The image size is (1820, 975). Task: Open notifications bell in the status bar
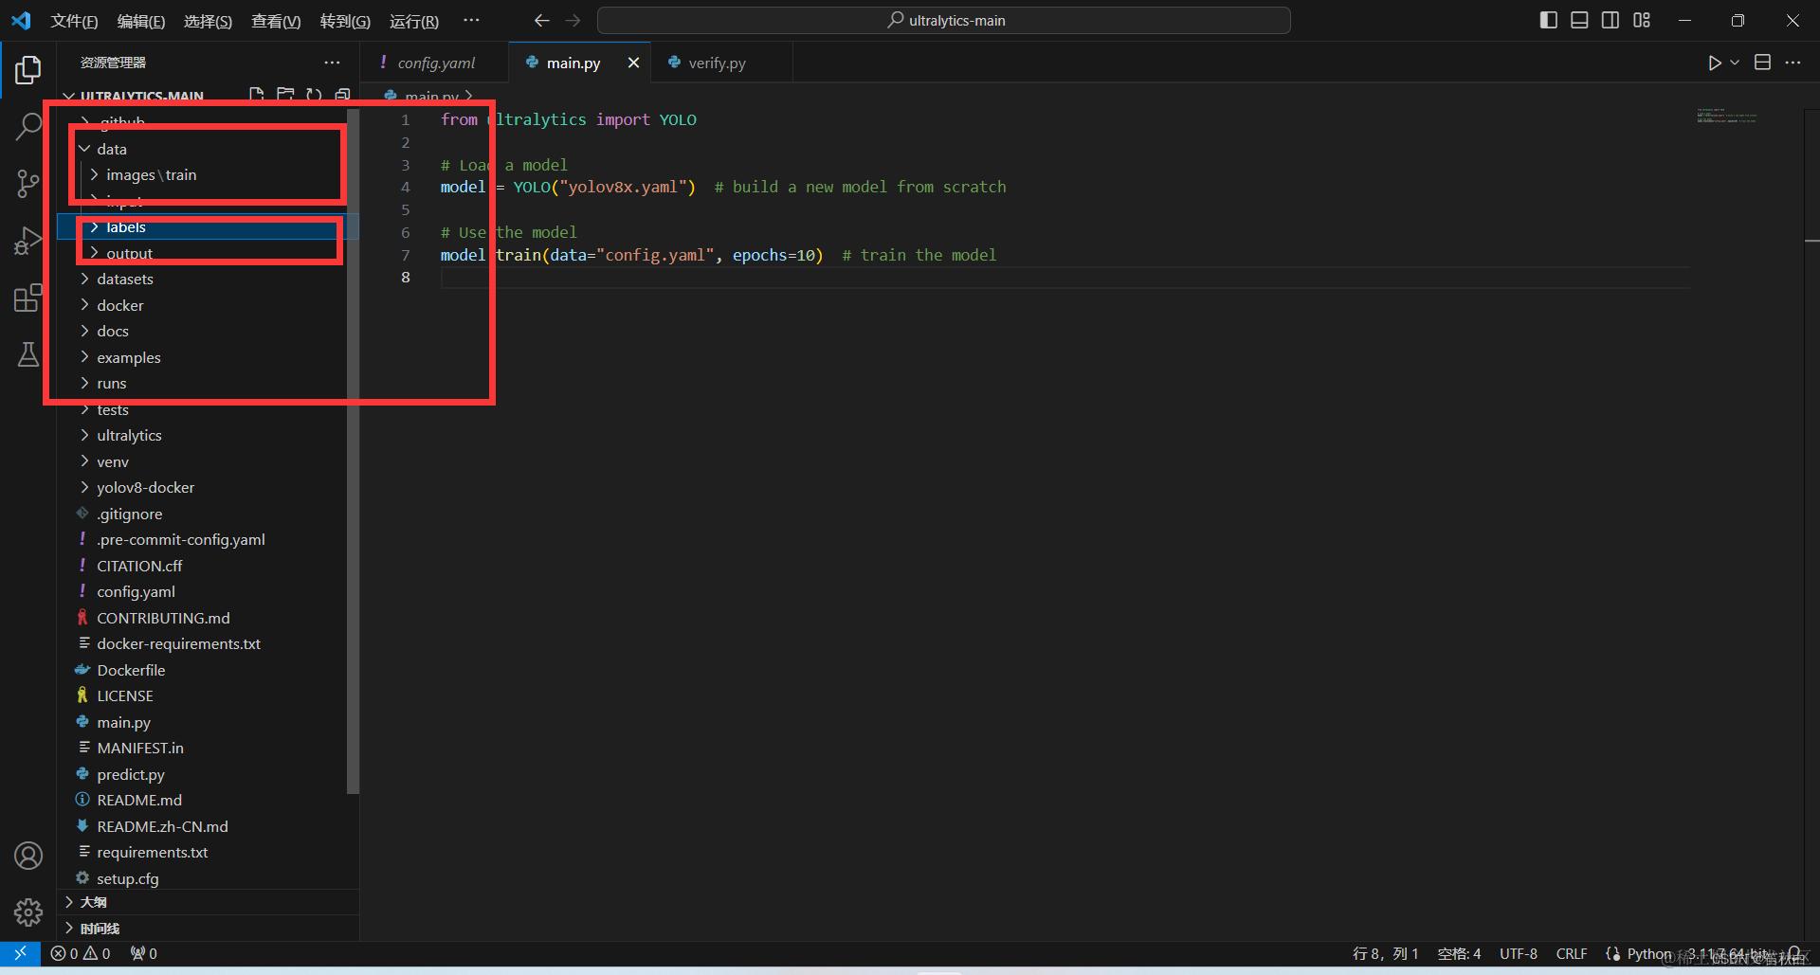point(1793,953)
